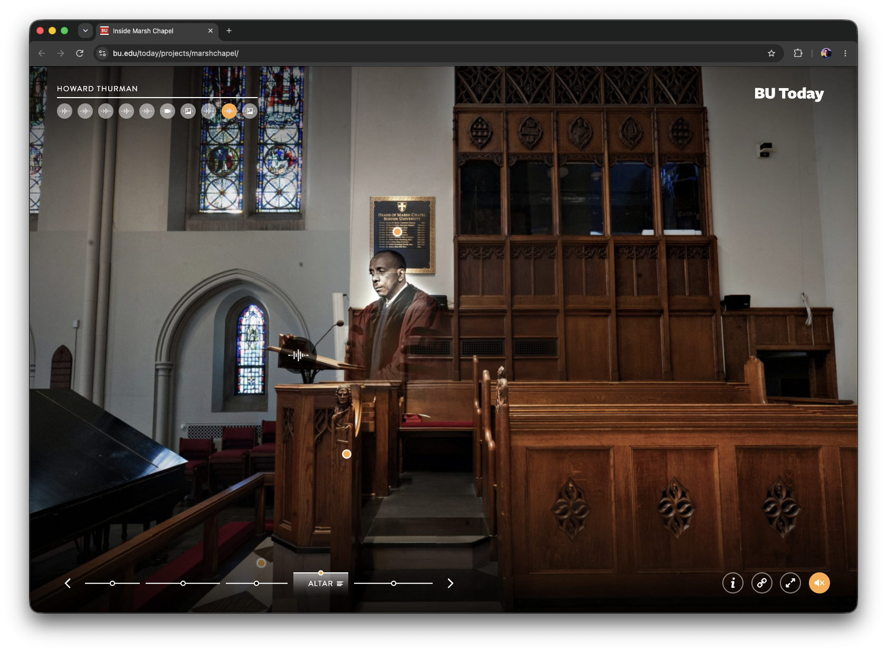Viewport: 887px width, 652px height.
Task: Open the video camera media item
Action: (167, 111)
